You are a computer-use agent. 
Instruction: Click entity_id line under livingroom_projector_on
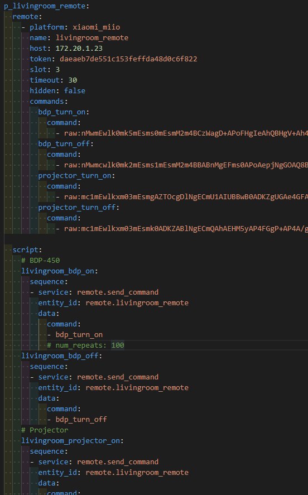point(113,473)
